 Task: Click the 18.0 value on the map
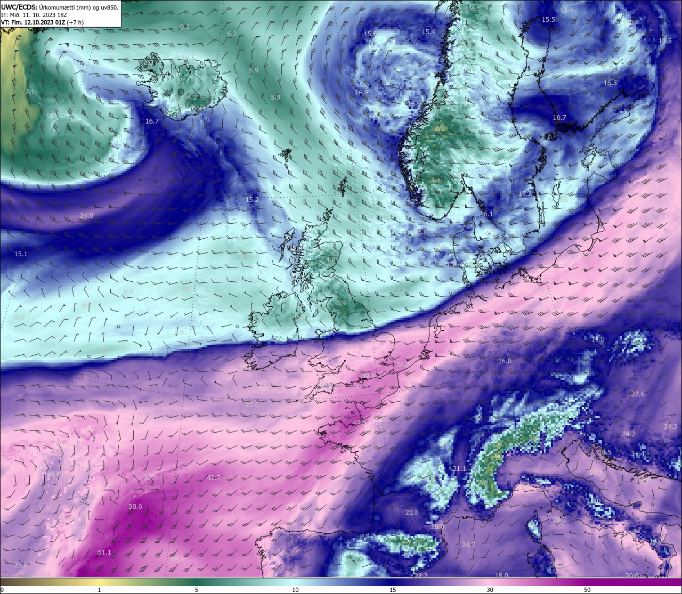click(x=501, y=575)
